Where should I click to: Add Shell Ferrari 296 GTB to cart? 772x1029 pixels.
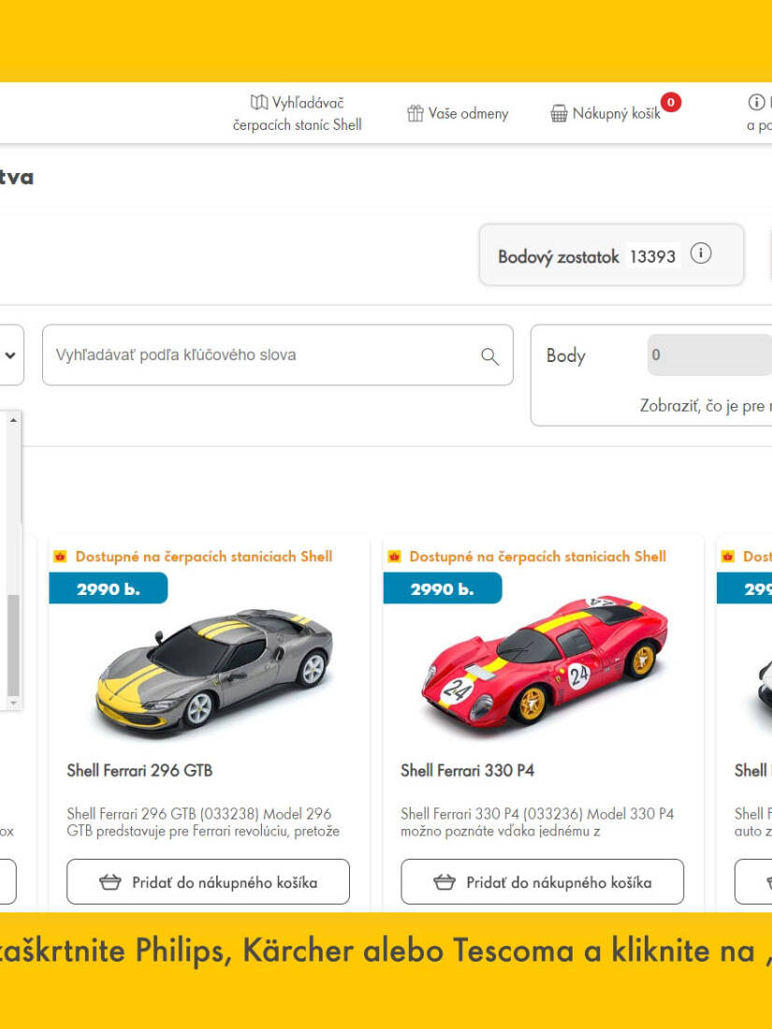(x=208, y=882)
